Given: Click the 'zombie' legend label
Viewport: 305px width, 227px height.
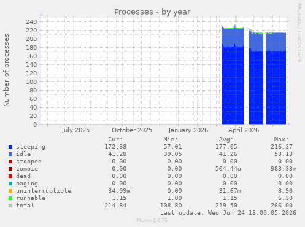Looking at the screenshot, I should pyautogui.click(x=27, y=169).
